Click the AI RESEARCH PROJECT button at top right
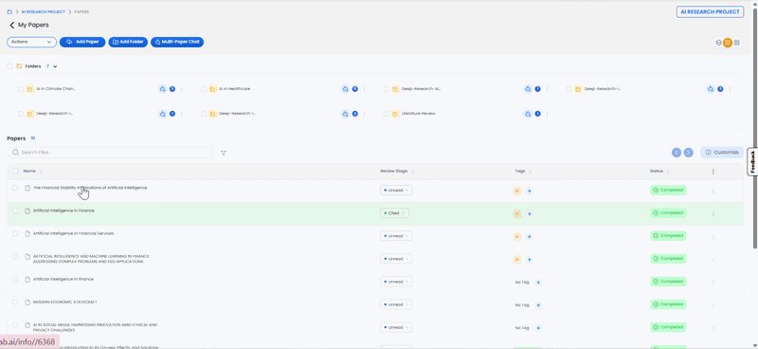 [710, 12]
